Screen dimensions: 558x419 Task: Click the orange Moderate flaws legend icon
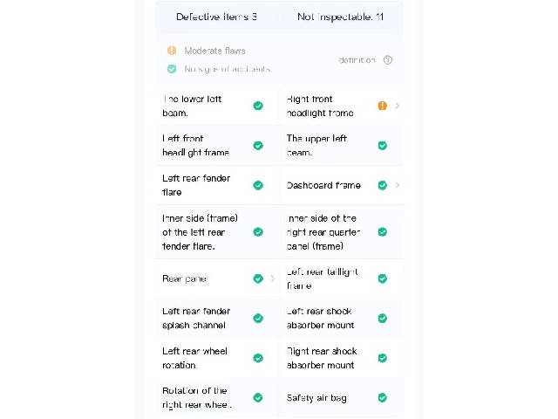[x=172, y=51]
